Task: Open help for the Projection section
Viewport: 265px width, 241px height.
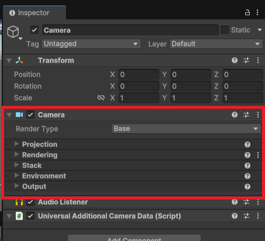Action: click(247, 144)
